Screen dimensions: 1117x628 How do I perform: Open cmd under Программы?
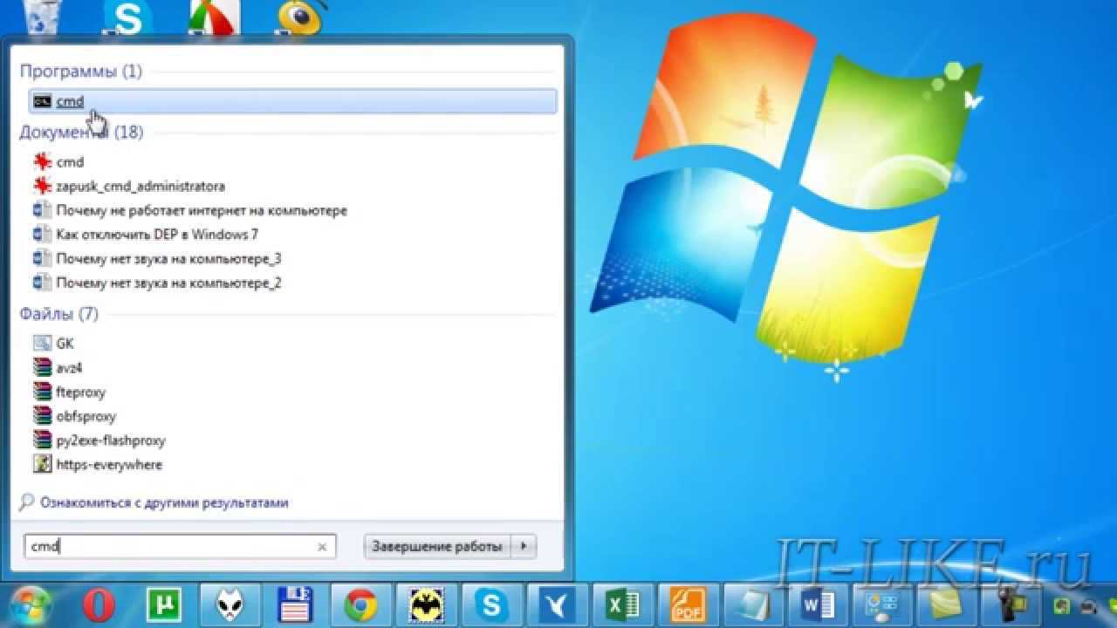[70, 101]
